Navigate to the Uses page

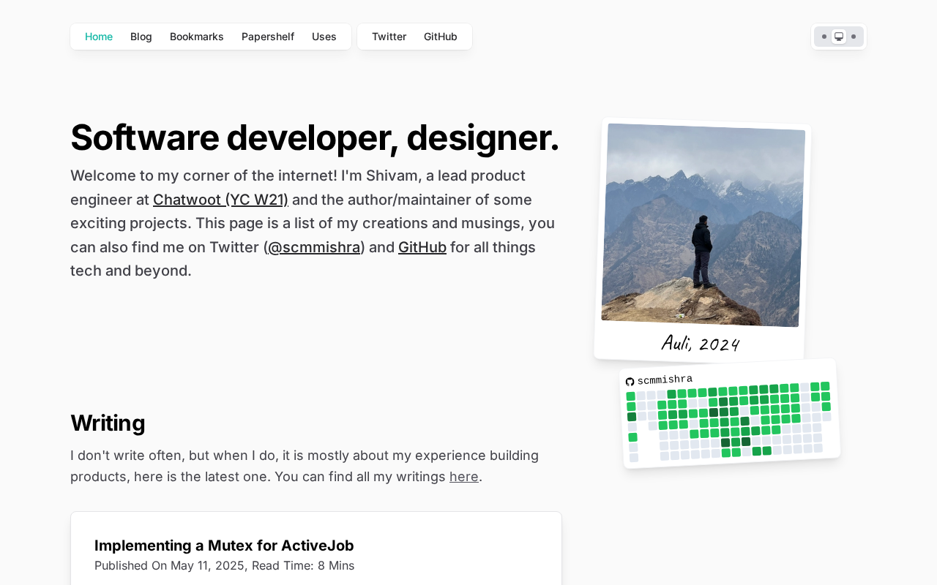(x=324, y=37)
